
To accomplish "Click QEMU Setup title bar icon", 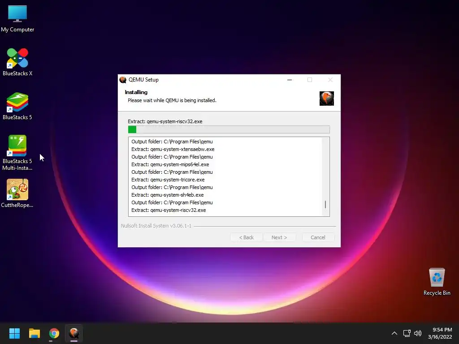I will pyautogui.click(x=123, y=80).
